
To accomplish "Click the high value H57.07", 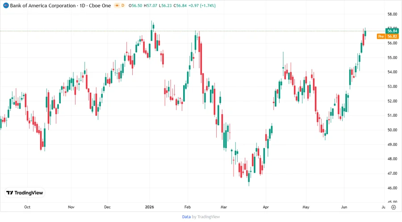I will click(x=150, y=5).
